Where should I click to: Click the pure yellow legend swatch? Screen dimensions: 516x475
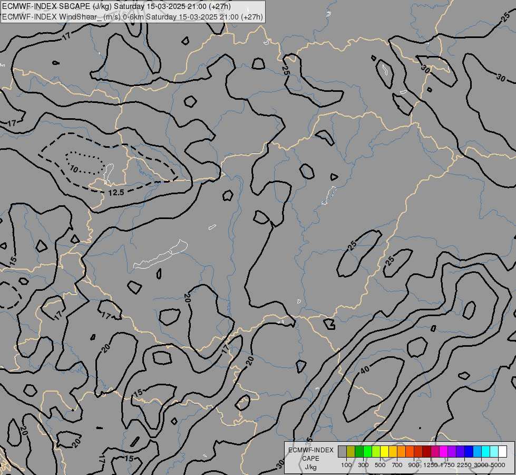[384, 452]
